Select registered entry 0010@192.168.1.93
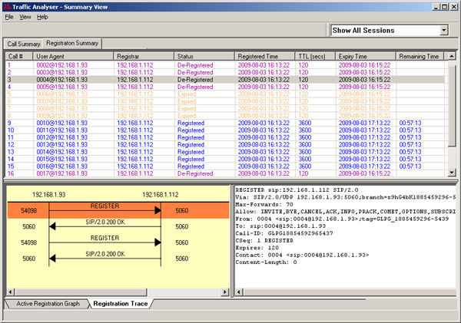This screenshot has height=323, width=461. point(225,123)
